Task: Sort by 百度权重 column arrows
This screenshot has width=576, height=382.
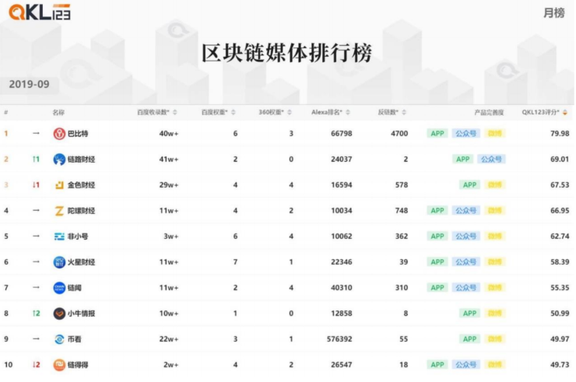Action: pos(234,112)
